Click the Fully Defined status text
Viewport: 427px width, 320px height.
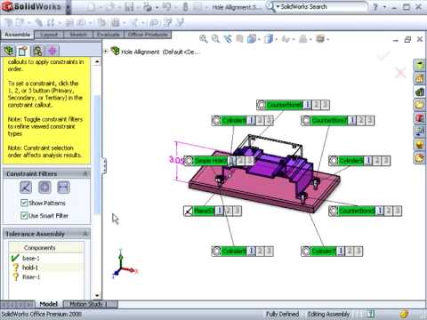282,314
